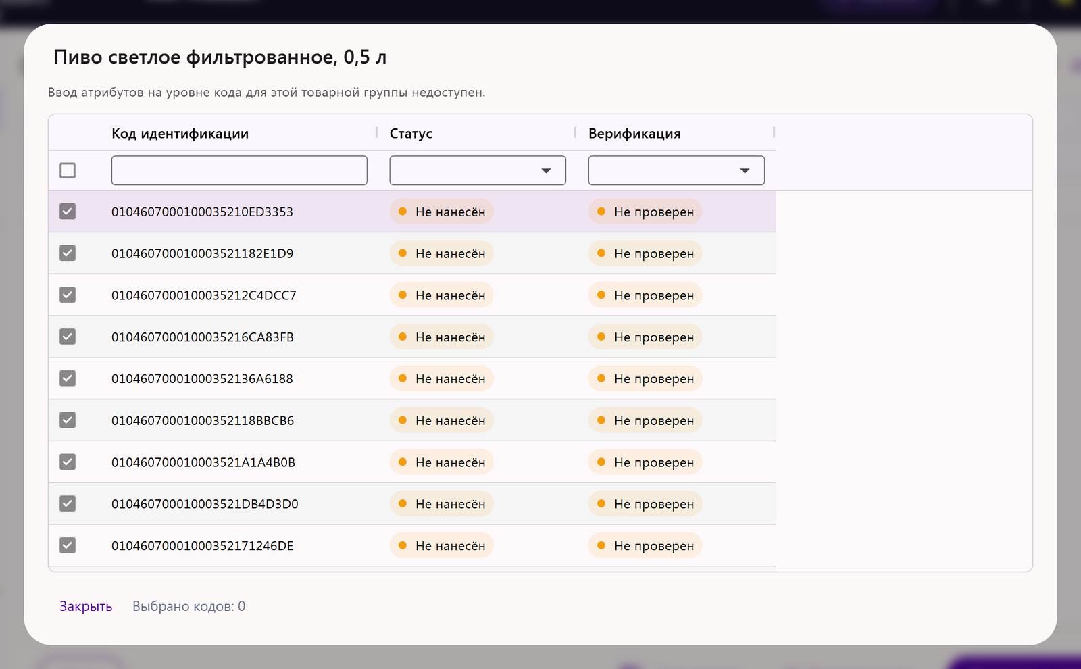The width and height of the screenshot is (1081, 669).
Task: Click the Верификация column header
Action: click(634, 133)
